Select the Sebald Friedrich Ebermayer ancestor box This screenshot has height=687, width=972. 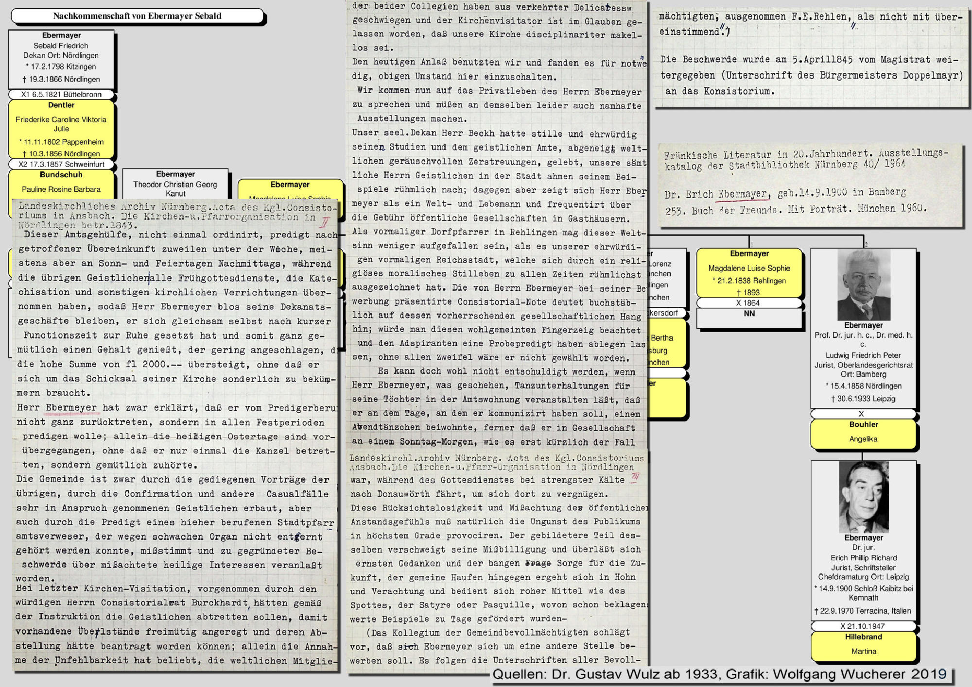coord(61,58)
